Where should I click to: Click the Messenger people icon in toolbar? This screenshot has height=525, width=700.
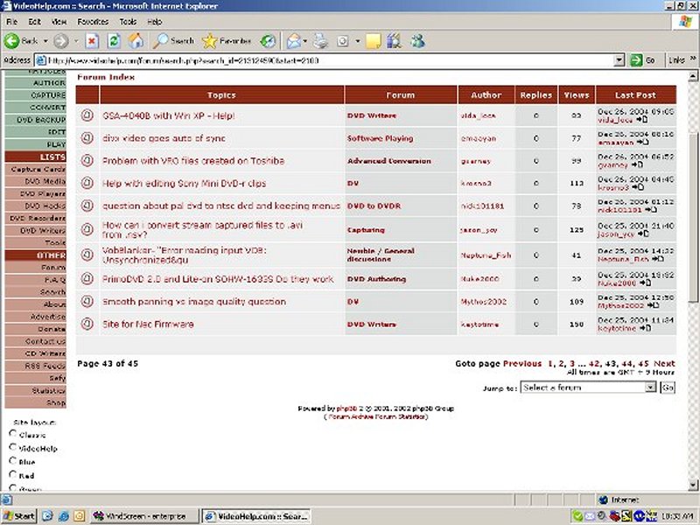pos(418,41)
